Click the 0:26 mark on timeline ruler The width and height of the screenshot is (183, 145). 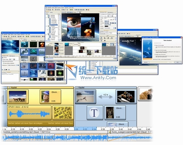pyautogui.click(x=57, y=129)
